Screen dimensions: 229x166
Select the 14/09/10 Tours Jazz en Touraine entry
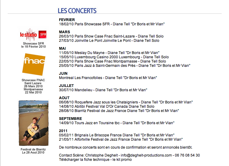point(116,123)
